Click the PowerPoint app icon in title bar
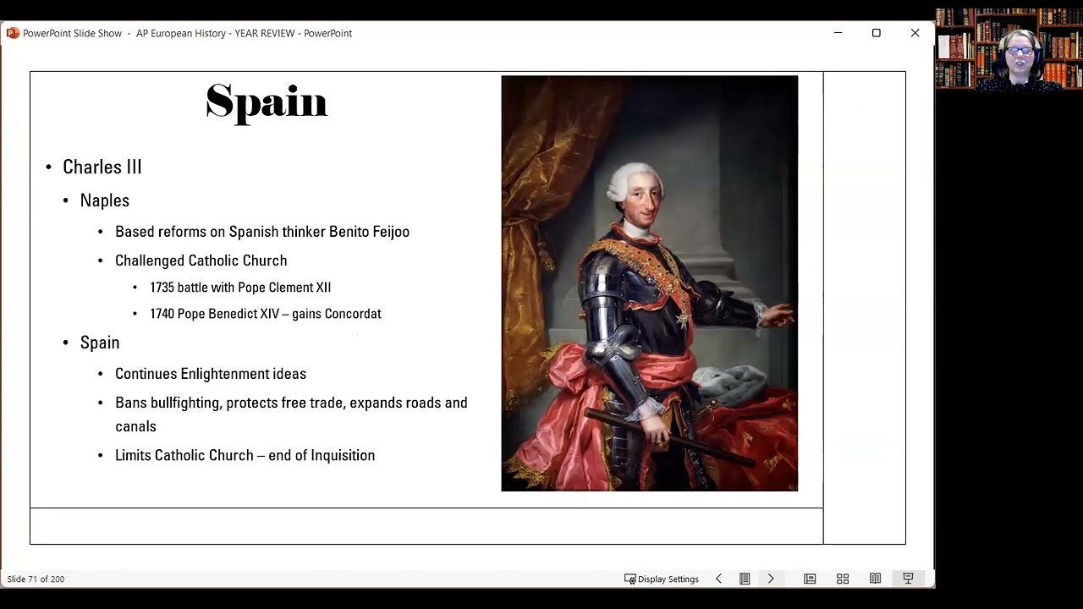Image resolution: width=1083 pixels, height=609 pixels. 13,33
